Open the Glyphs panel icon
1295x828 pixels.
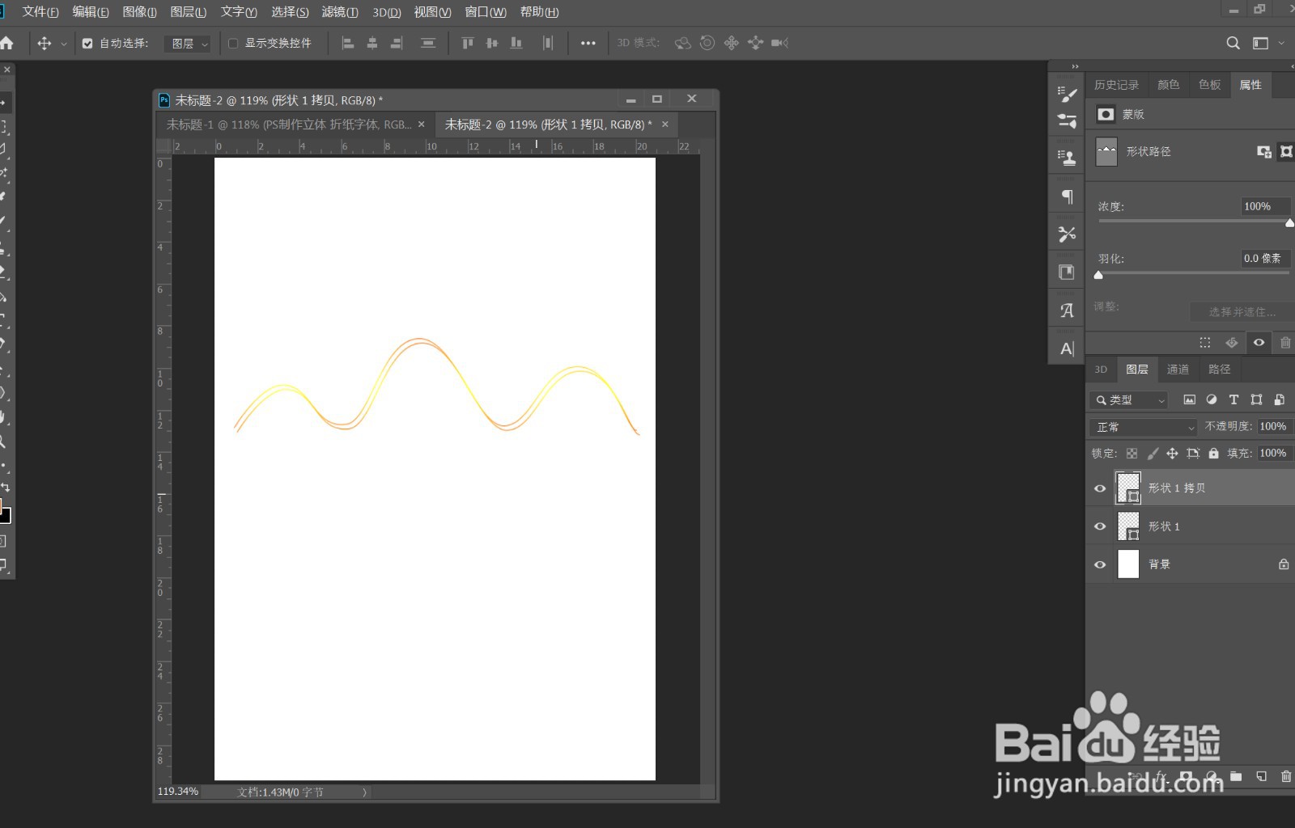[1067, 310]
